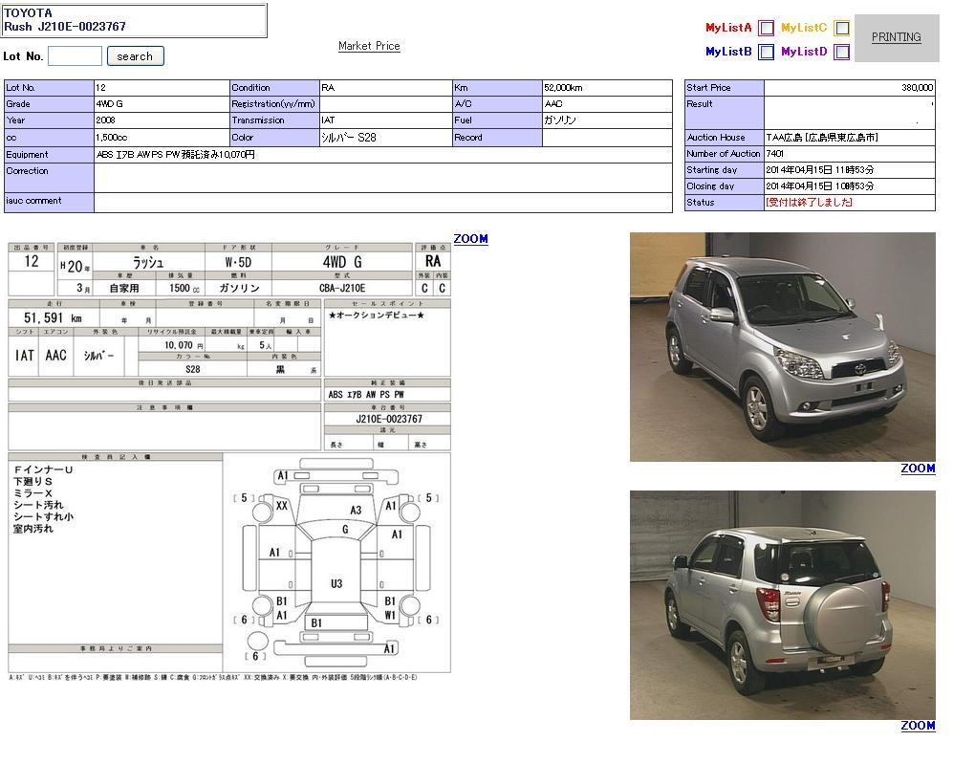Click the TOYOTA Rush chassis title box

point(135,20)
